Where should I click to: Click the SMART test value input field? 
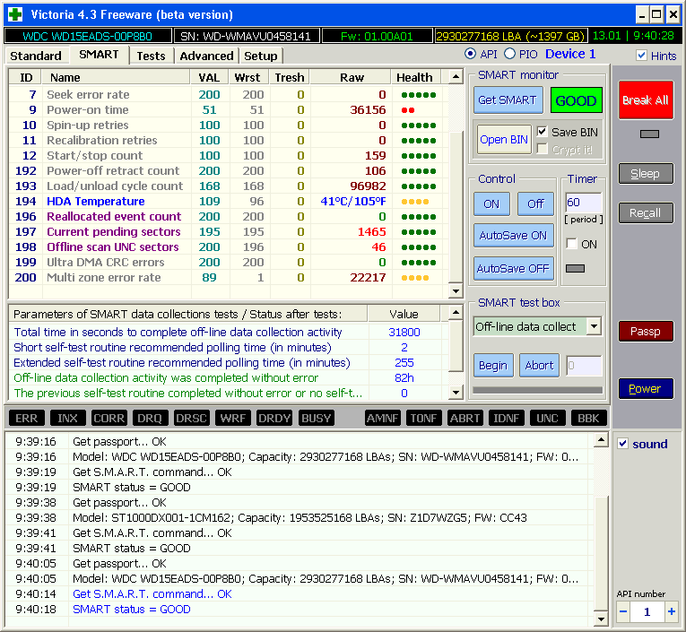pyautogui.click(x=584, y=365)
